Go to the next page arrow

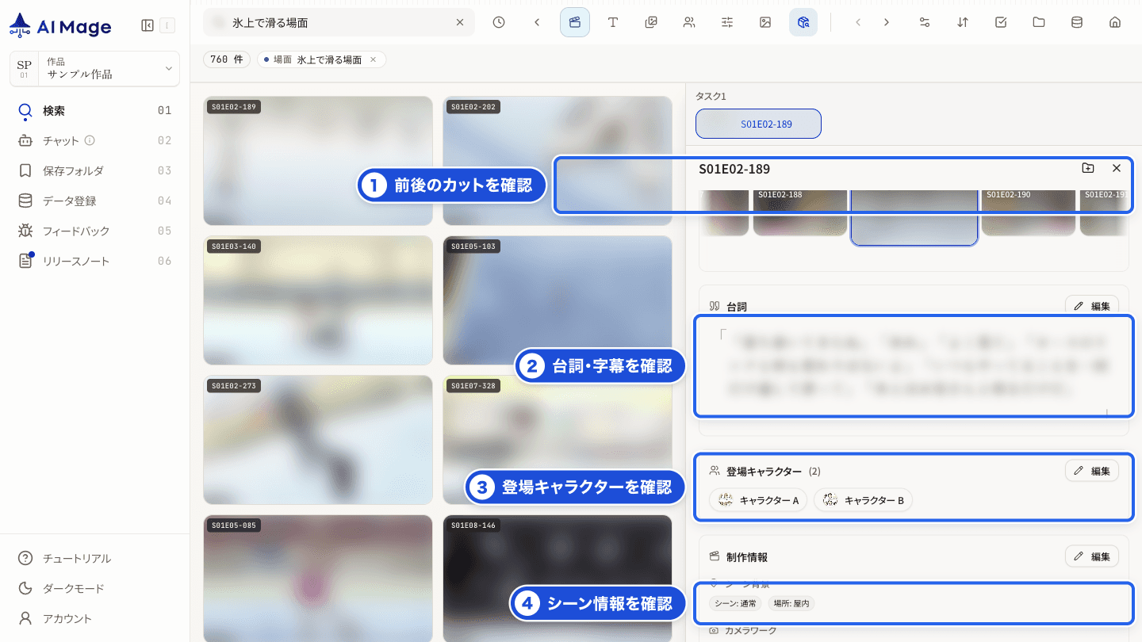[x=887, y=22]
